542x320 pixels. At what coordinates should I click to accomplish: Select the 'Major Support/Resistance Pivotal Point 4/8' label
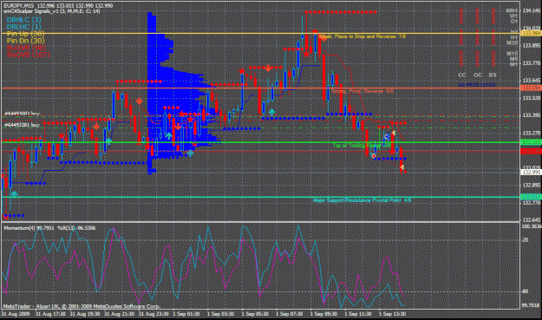pyautogui.click(x=362, y=200)
